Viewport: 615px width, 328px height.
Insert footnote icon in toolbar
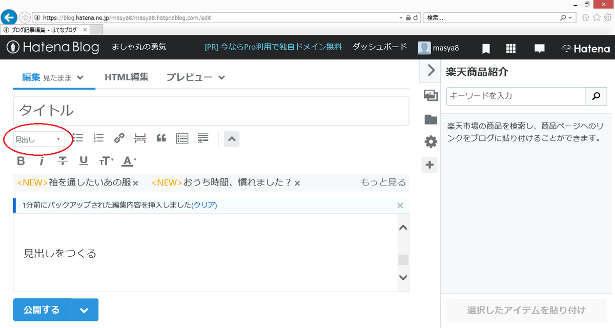[203, 138]
